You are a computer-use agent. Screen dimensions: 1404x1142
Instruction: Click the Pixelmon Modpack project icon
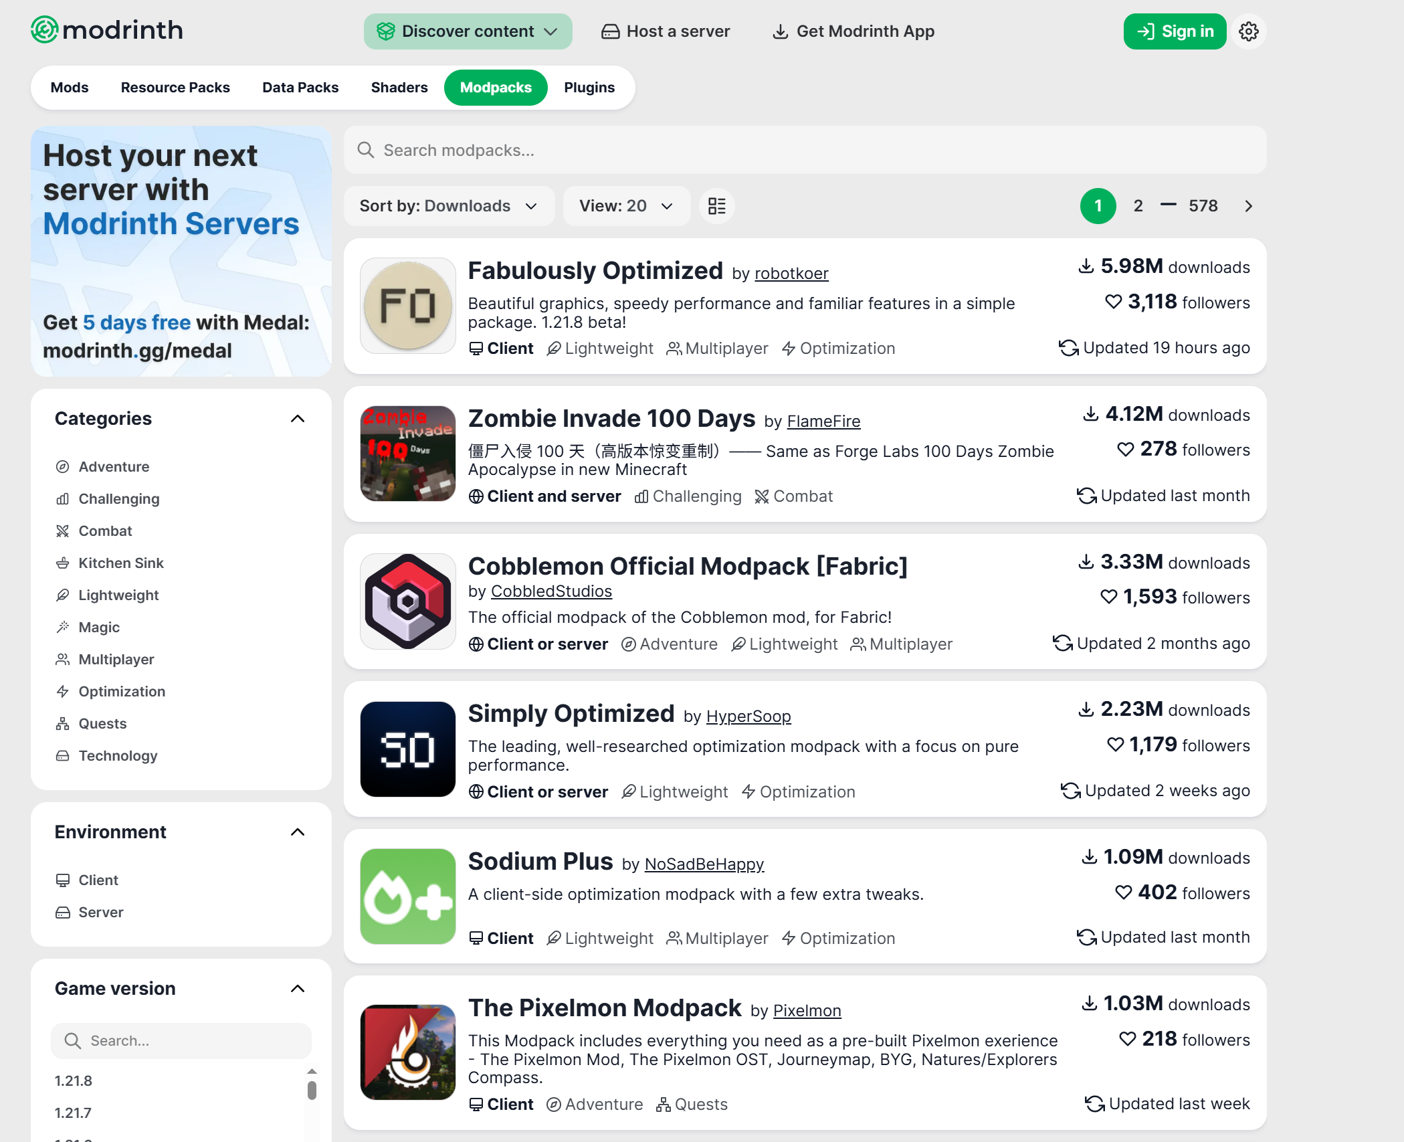tap(408, 1052)
